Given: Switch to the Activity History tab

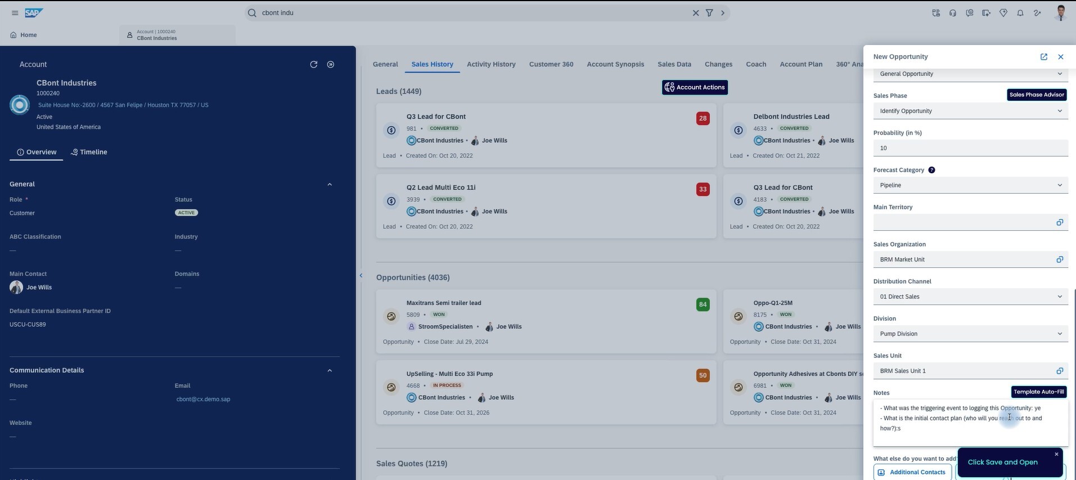Looking at the screenshot, I should pos(490,64).
